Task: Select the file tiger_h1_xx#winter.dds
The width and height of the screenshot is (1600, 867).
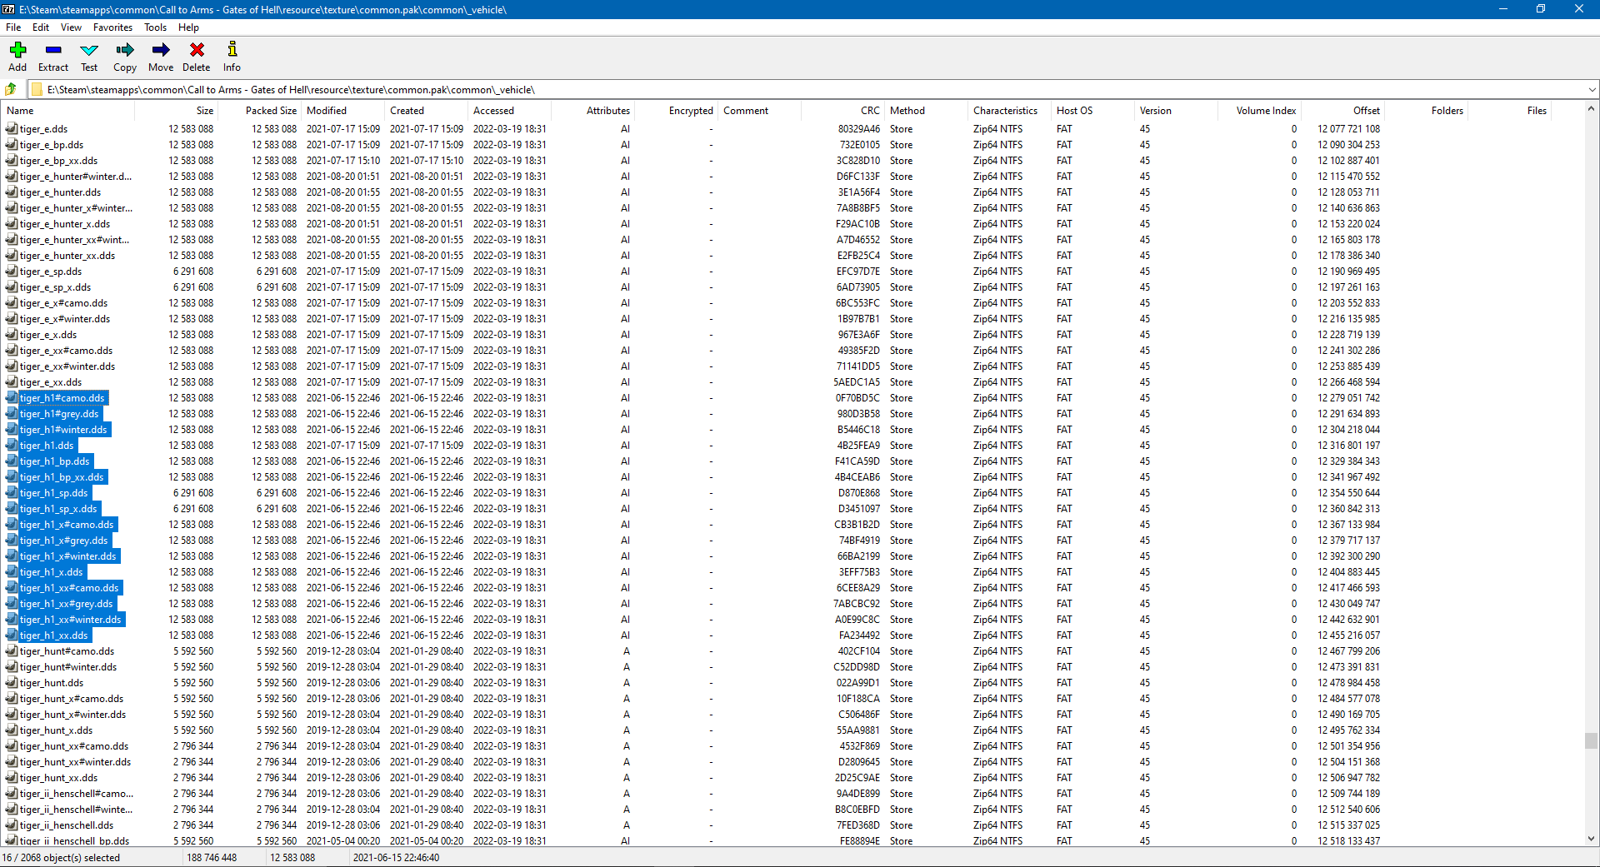Action: (x=71, y=620)
